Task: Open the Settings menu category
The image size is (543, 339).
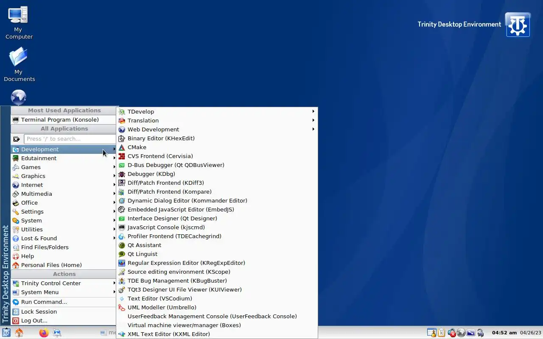Action: pyautogui.click(x=64, y=211)
